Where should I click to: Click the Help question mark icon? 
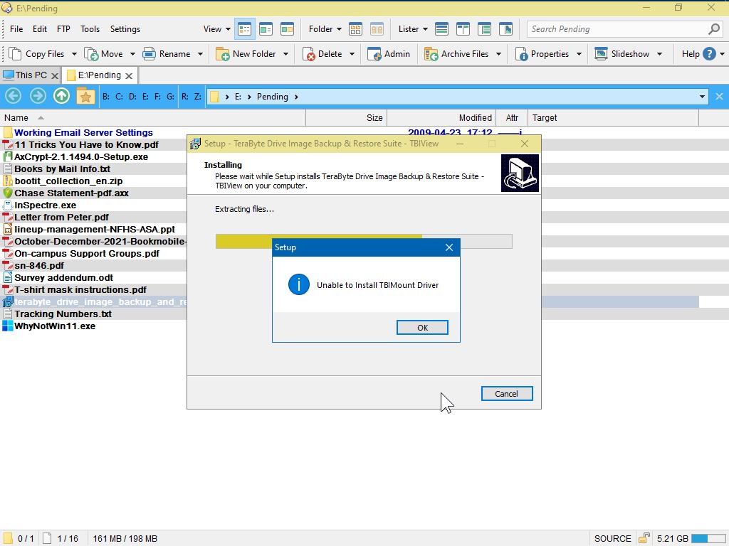pyautogui.click(x=709, y=54)
